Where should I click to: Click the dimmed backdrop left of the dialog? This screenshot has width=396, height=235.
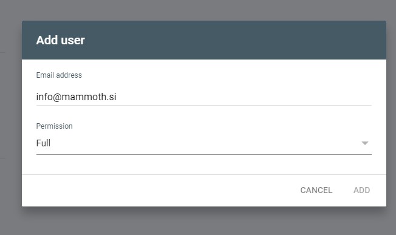click(10, 114)
